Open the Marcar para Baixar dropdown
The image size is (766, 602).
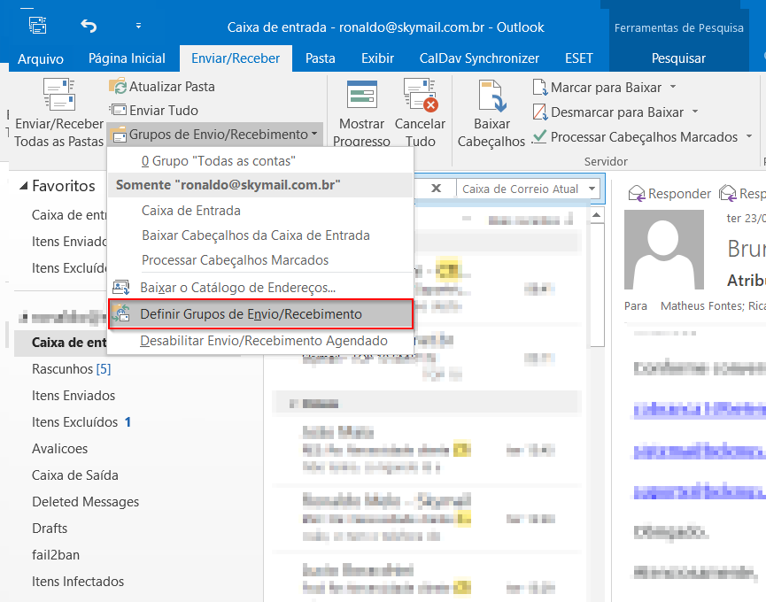(x=673, y=88)
